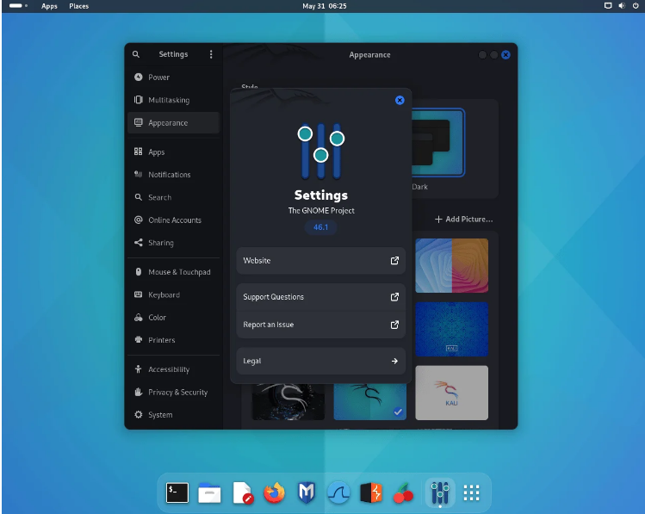Open the Settings main menu (three dots)

click(211, 54)
